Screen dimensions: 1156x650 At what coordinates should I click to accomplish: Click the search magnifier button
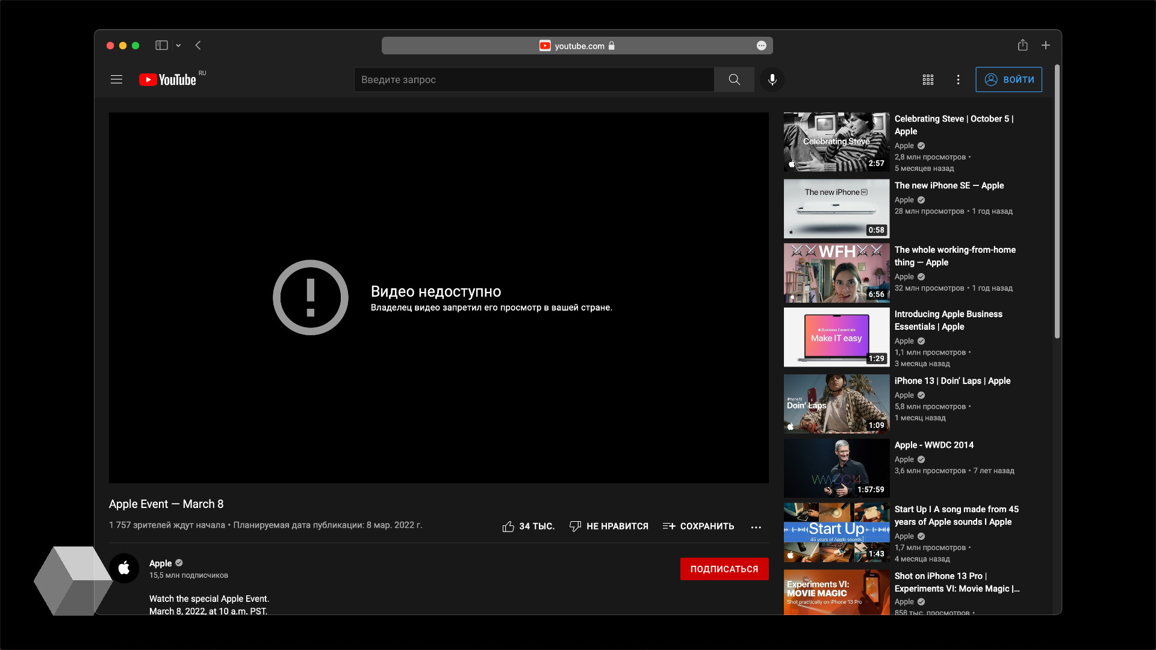click(734, 79)
